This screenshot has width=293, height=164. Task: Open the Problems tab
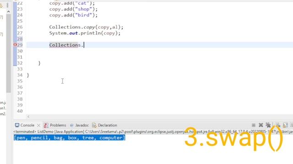58,125
